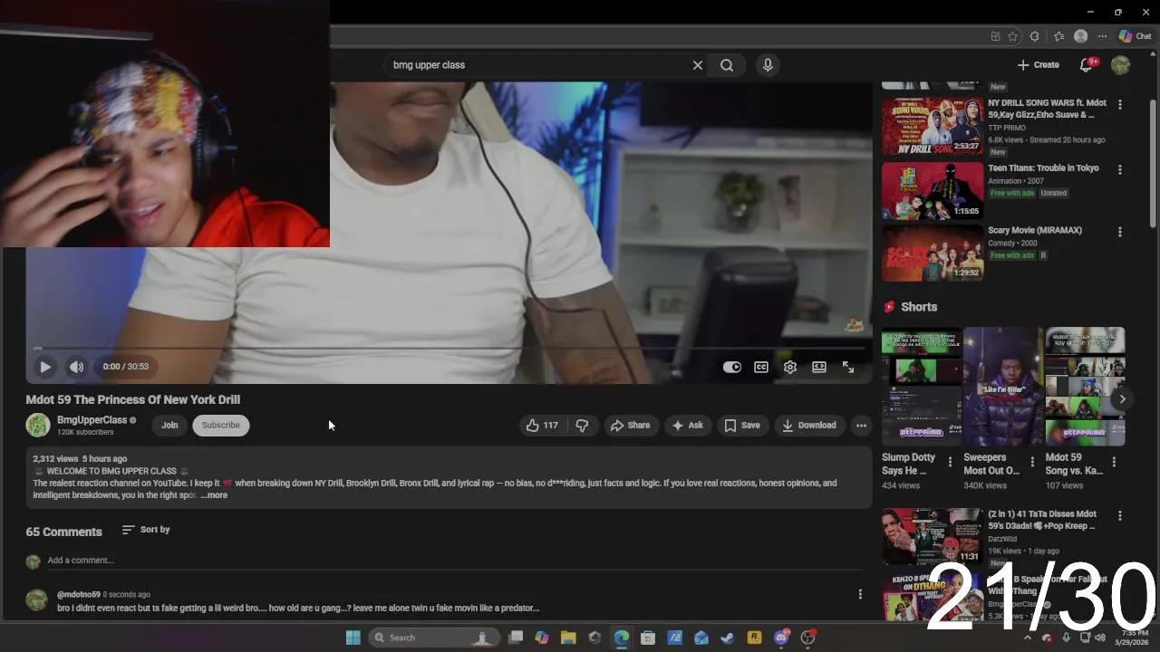Like the video with thumbs up
This screenshot has height=652, width=1160.
click(542, 426)
